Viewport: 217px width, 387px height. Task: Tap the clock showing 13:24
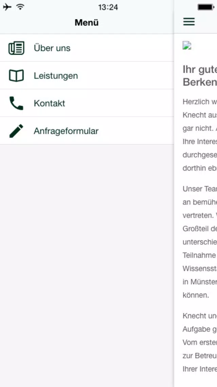[108, 7]
